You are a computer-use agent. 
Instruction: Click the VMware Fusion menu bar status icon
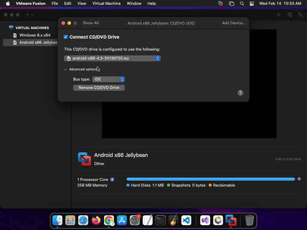pyautogui.click(x=220, y=4)
